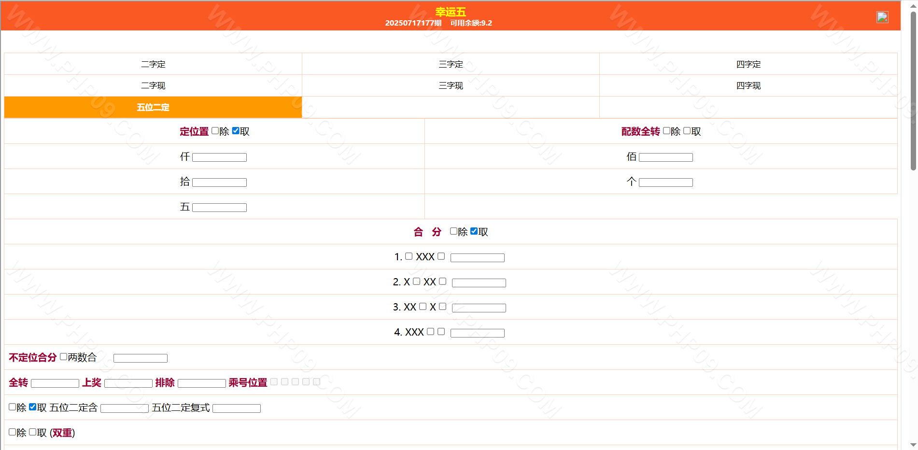Enable the 除 checkbox for 配数全转
Viewport: 918px width, 450px height.
click(667, 131)
